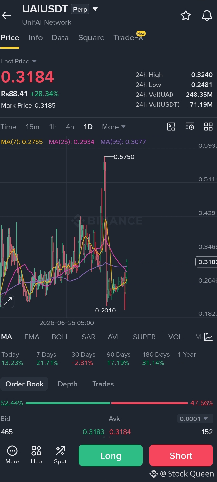Go to Spot trading icon
Image resolution: width=217 pixels, height=482 pixels.
(60, 455)
